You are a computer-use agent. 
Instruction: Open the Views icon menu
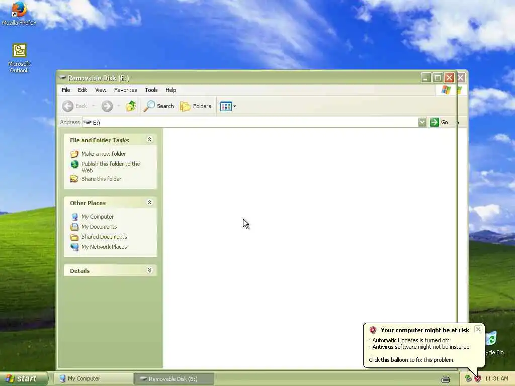(x=228, y=106)
